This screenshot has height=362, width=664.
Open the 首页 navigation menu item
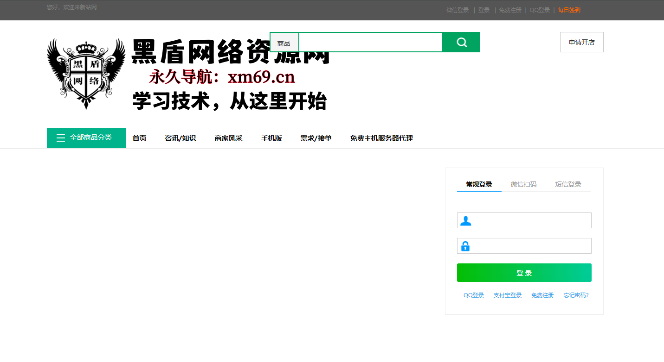(139, 138)
